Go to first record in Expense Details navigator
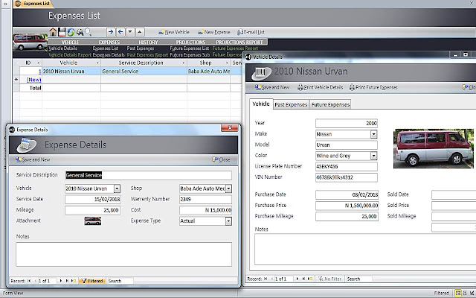 click(29, 281)
